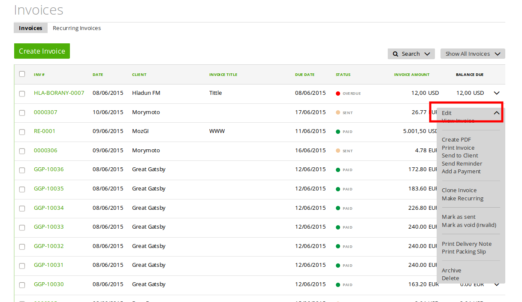Choose Print Invoice from the menu

tap(458, 148)
